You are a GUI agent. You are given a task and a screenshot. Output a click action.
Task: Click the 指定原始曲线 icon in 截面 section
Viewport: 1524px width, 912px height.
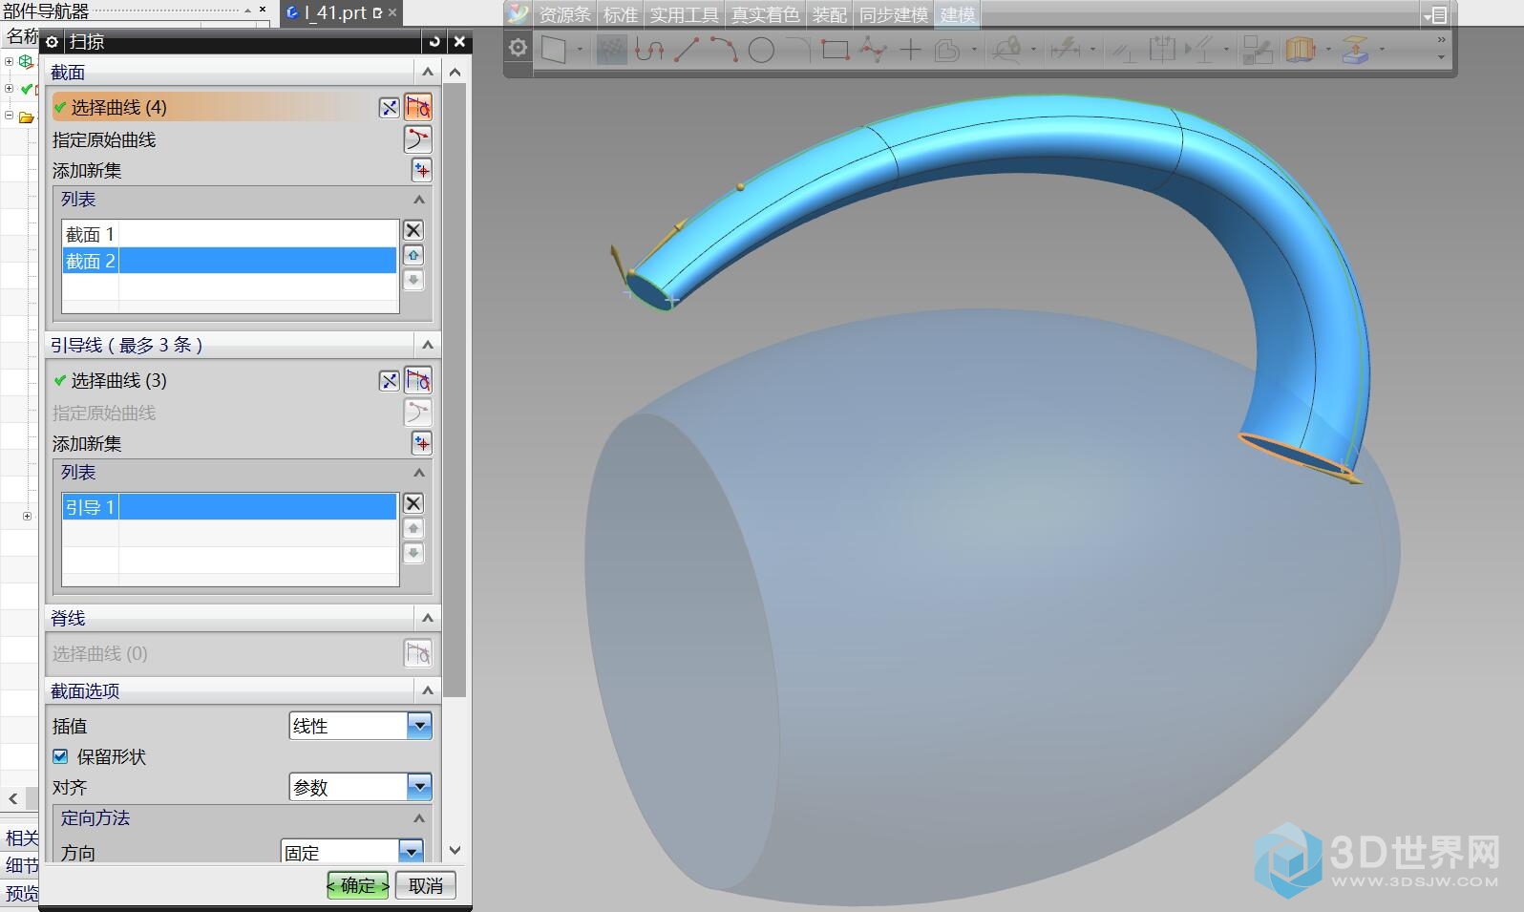point(418,139)
